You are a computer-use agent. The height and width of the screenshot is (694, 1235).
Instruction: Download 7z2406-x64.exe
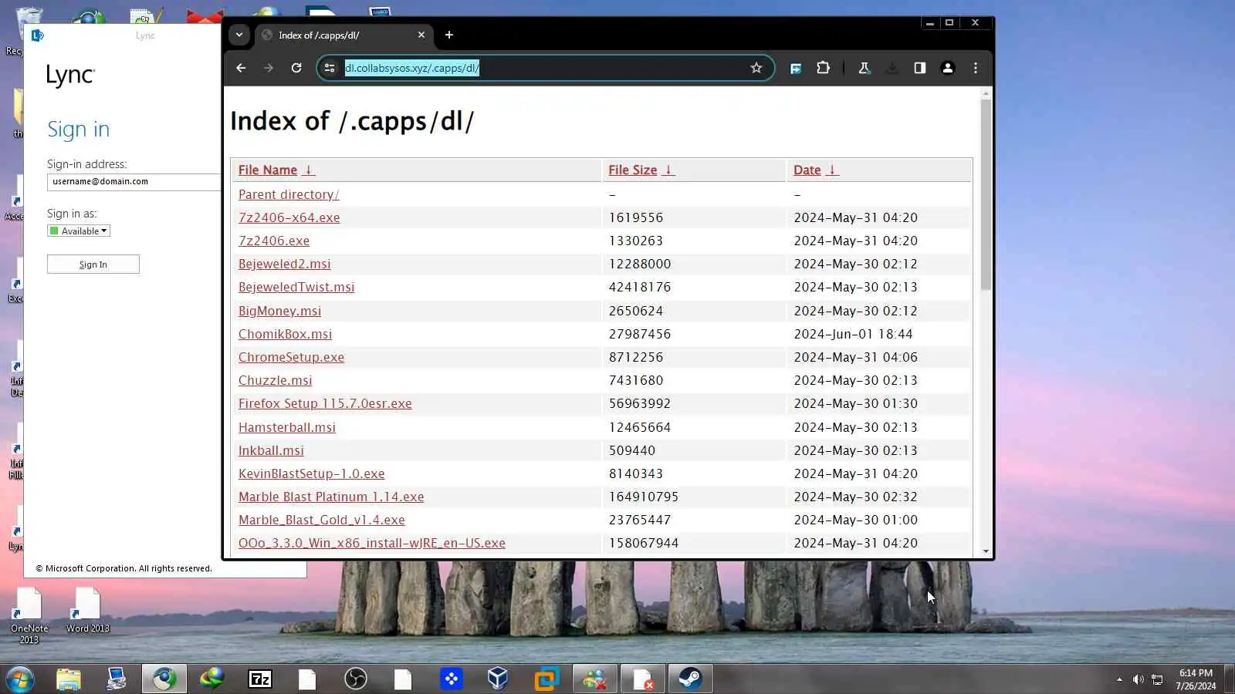point(289,217)
